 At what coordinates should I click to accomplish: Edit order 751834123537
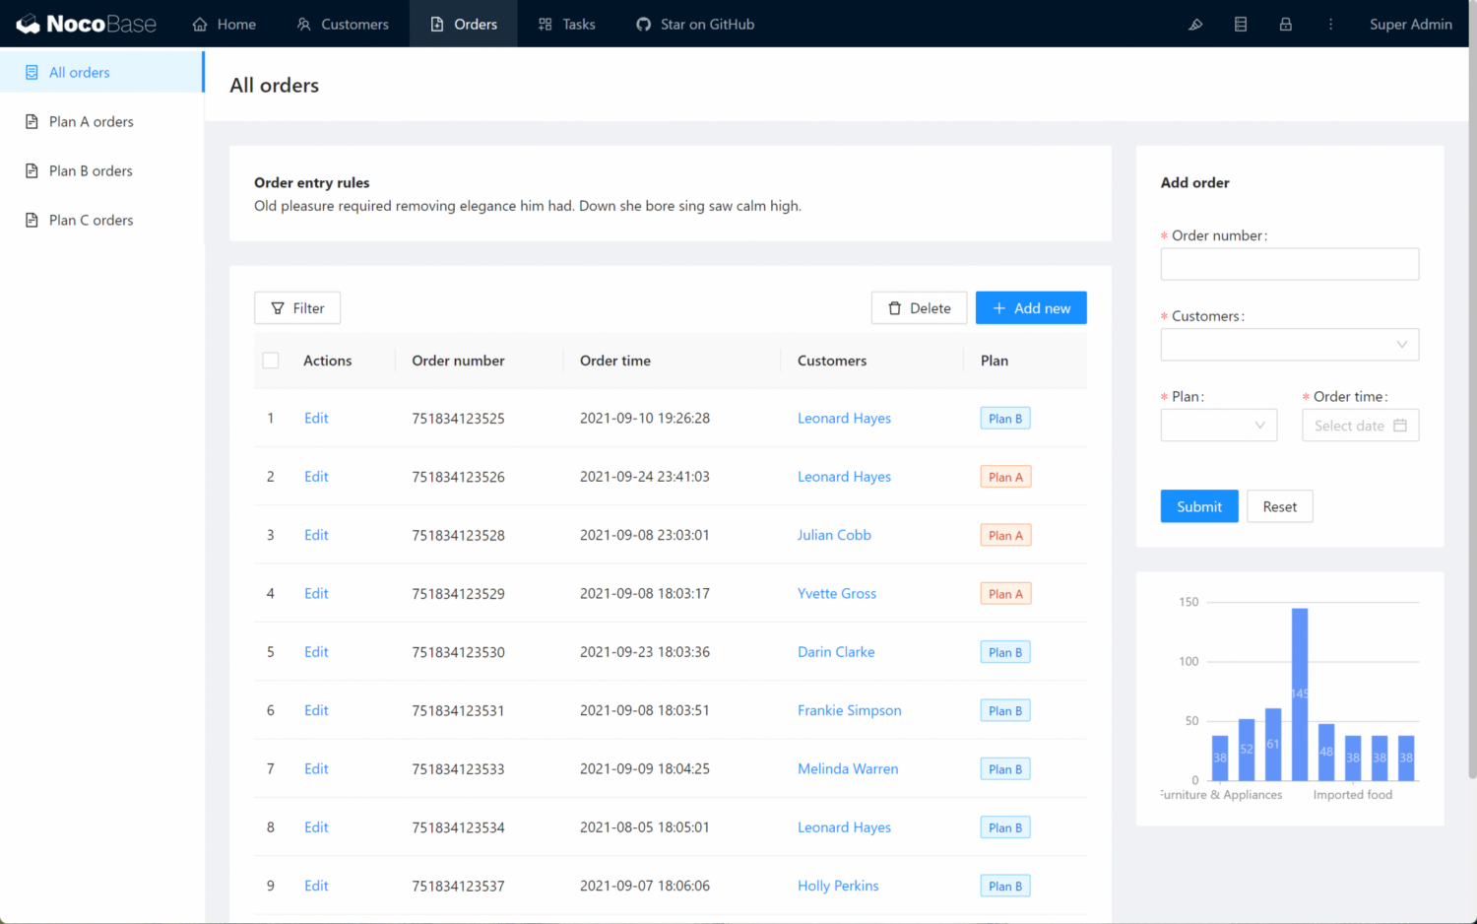[316, 886]
